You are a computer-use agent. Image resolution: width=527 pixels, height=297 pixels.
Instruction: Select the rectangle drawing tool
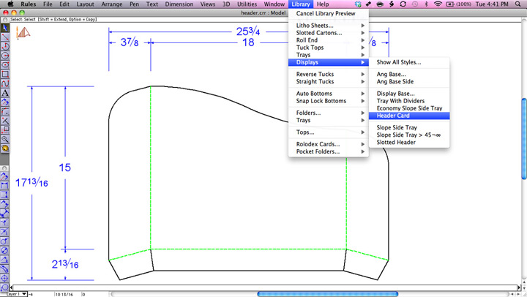pyautogui.click(x=5, y=74)
